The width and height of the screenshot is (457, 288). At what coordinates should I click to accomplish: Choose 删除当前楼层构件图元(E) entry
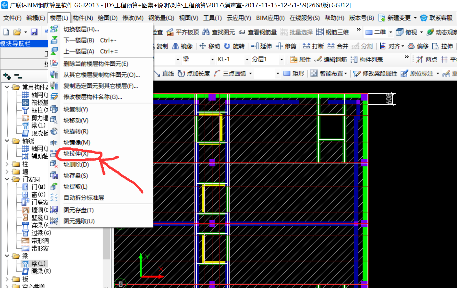click(x=96, y=64)
